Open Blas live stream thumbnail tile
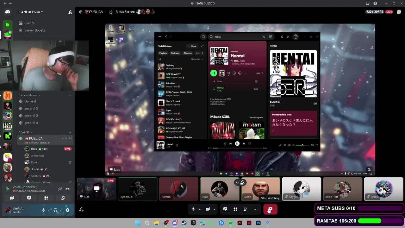This screenshot has height=228, width=405. coord(97,189)
